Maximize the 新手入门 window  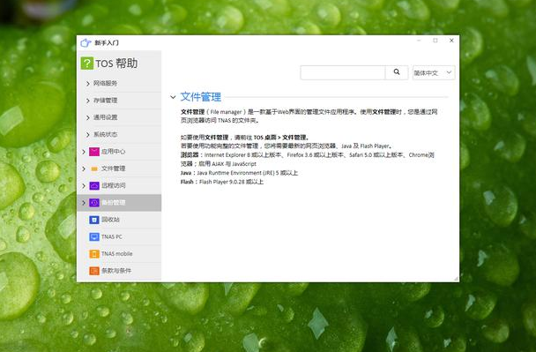click(435, 41)
